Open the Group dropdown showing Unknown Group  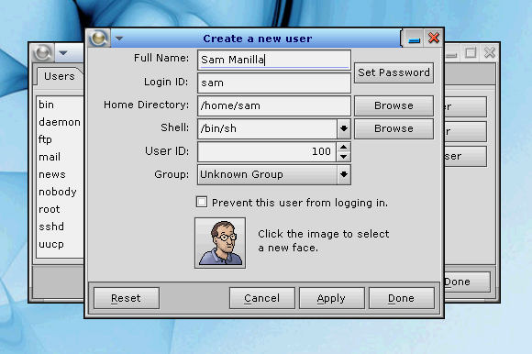274,174
